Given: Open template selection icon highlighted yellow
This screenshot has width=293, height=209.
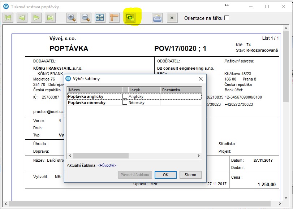Looking at the screenshot, I should click(130, 18).
